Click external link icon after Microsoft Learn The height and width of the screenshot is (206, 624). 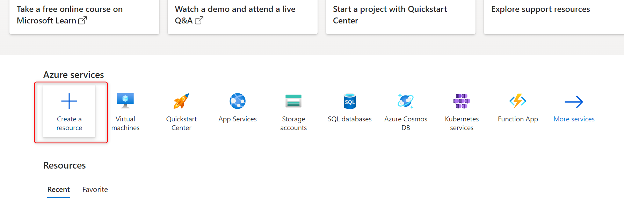point(82,20)
